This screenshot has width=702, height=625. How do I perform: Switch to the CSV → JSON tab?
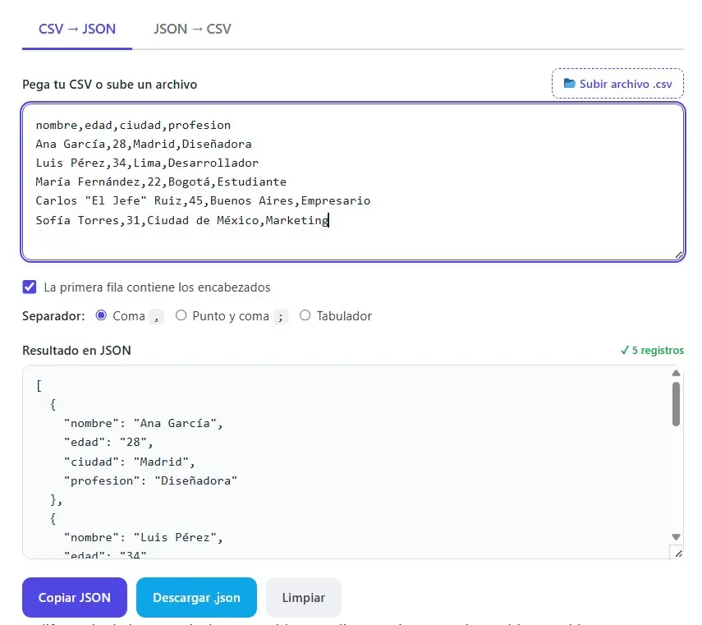[77, 29]
